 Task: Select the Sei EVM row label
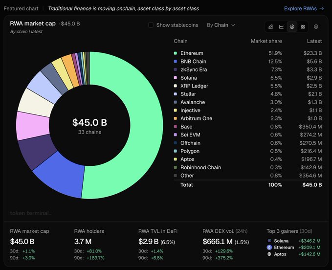point(190,135)
